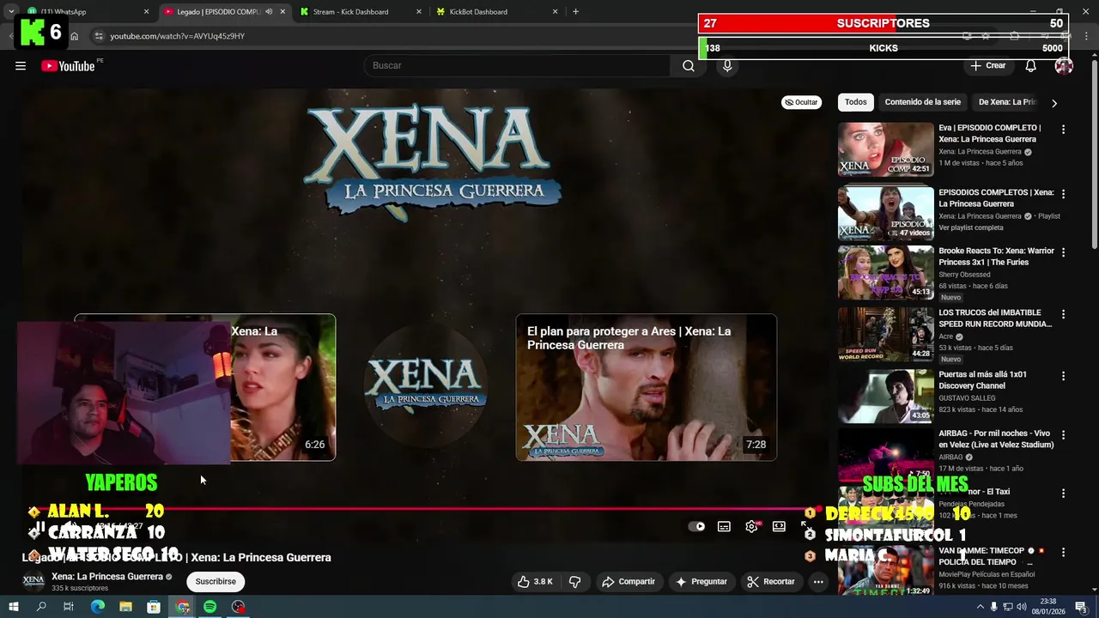Switch to WhatsApp browser tab
This screenshot has width=1099, height=618.
coord(86,12)
